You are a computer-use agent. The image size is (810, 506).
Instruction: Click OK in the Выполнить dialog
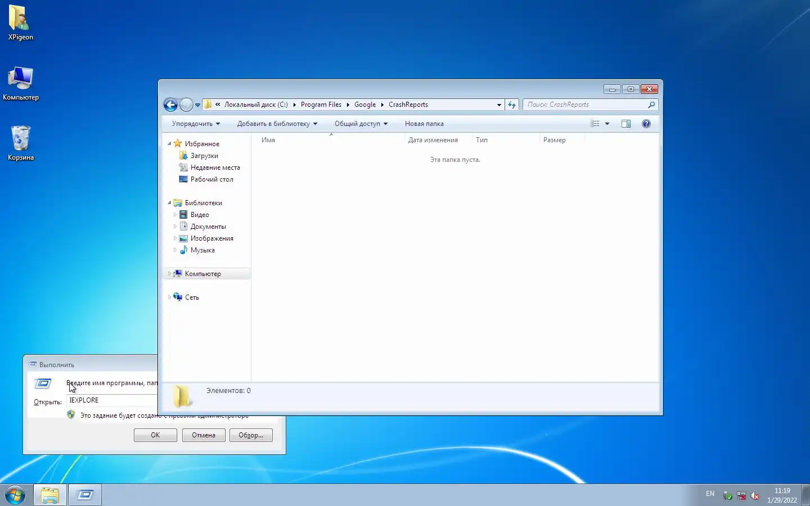[x=155, y=435]
